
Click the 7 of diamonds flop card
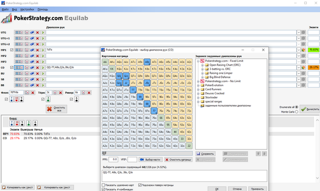click(x=11, y=99)
